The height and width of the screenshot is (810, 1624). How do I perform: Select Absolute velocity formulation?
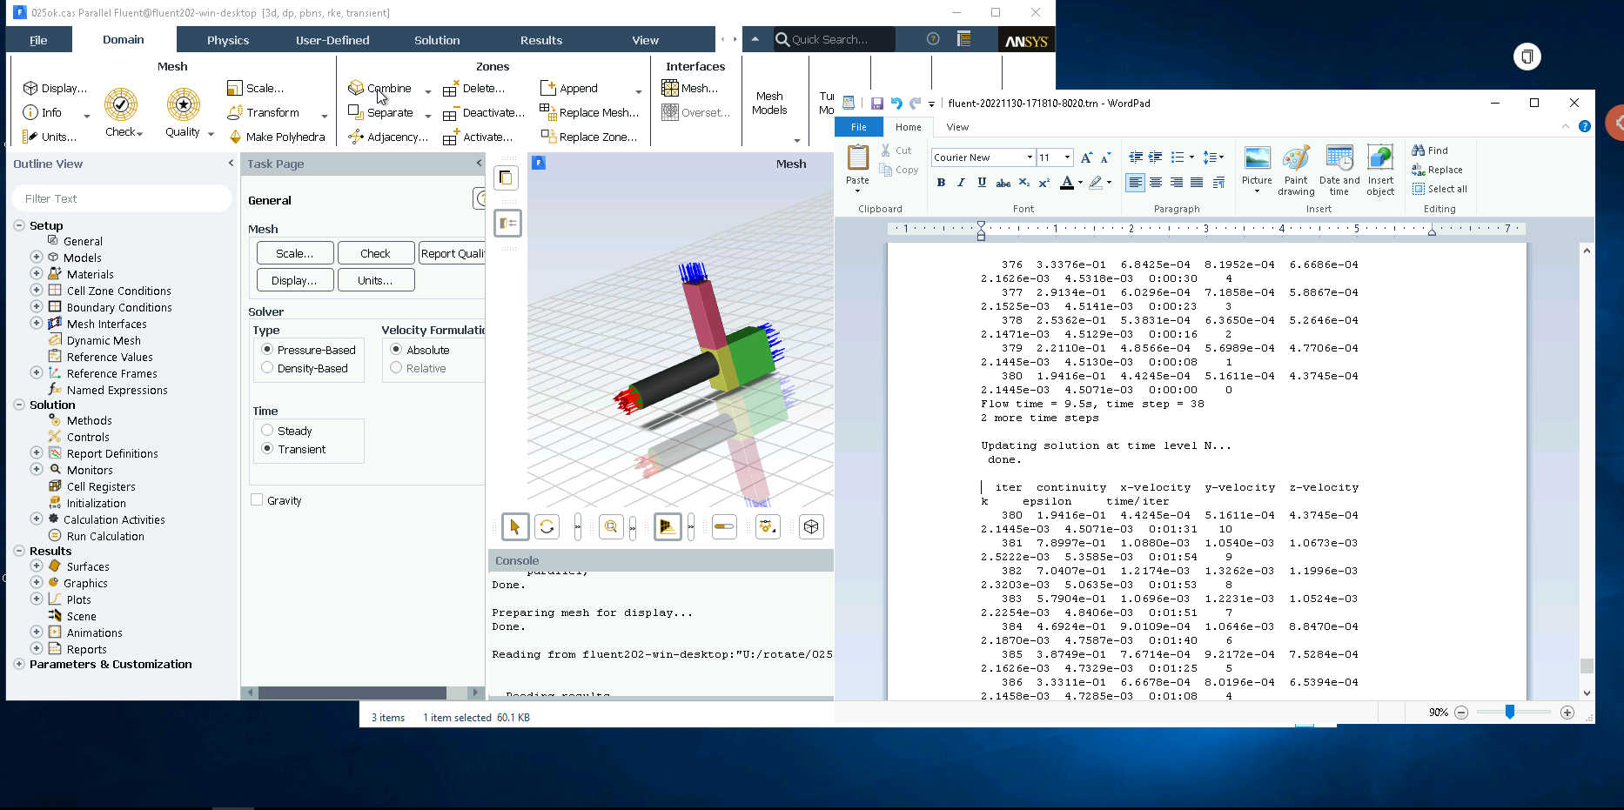pos(396,350)
